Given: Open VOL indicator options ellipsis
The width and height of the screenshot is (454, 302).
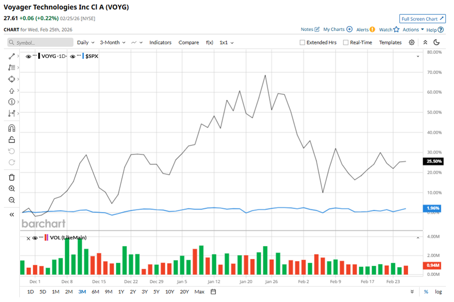Looking at the screenshot, I should point(41,236).
